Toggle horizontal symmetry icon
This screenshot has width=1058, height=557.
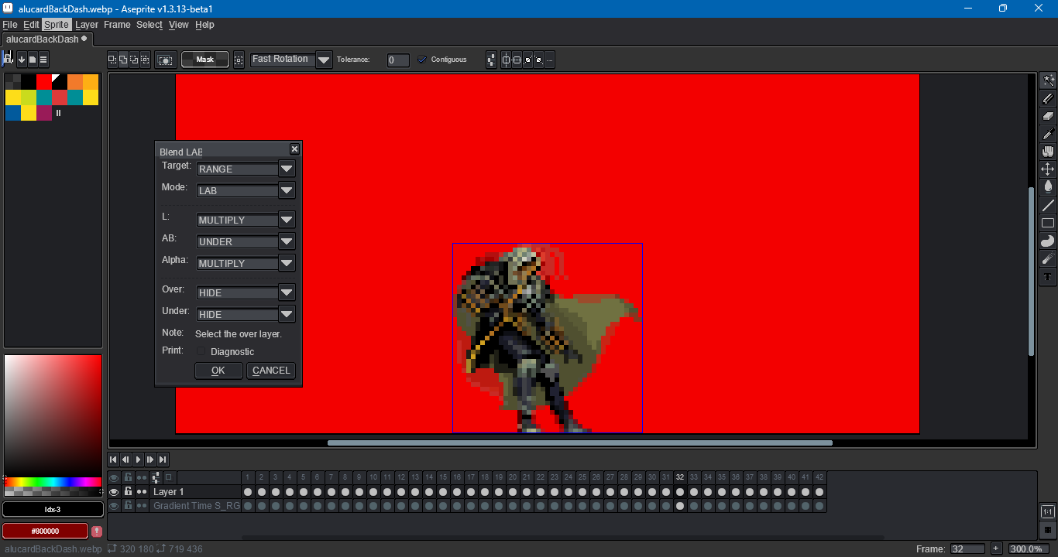[x=507, y=59]
